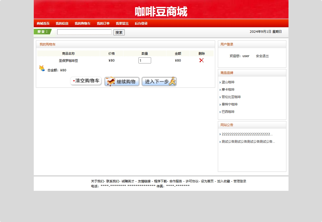
Task: Go to 商城首页 via the navigation bar
Action: click(x=43, y=23)
